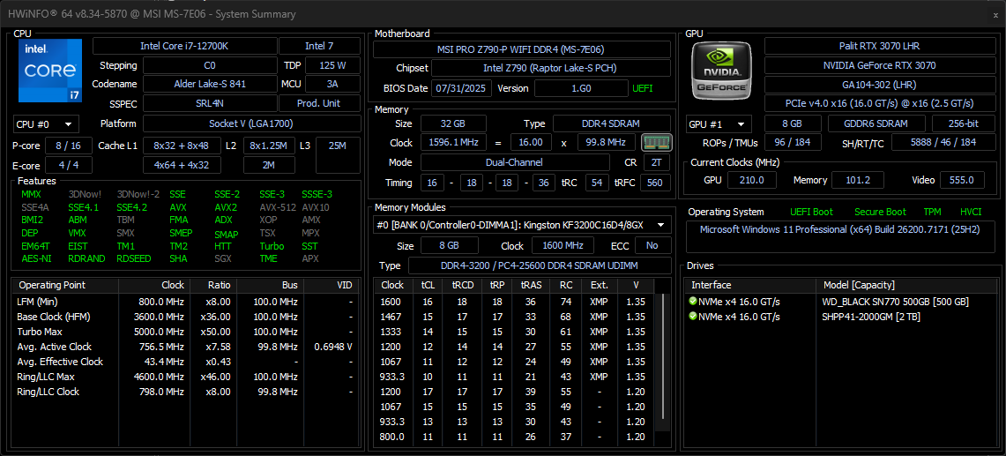Click the green status icon for SHPP41-2000GM
Image resolution: width=1006 pixels, height=456 pixels.
coord(692,316)
